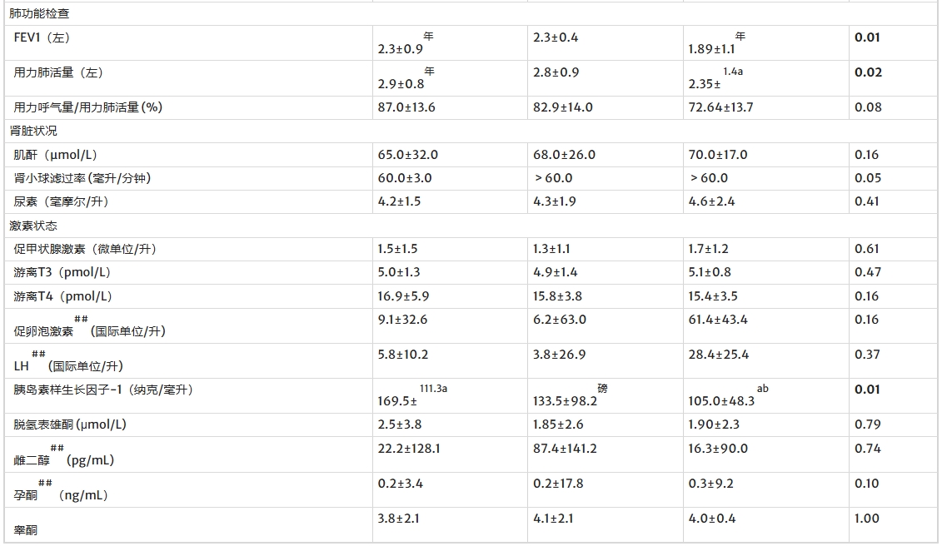Click the 胰岛素样生长因子-1 row label
The height and width of the screenshot is (546, 942).
[102, 390]
